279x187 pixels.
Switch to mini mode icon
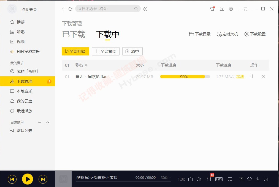(245, 9)
